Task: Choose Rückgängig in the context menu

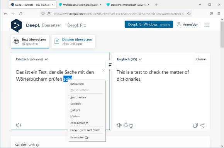Action: pos(87,84)
